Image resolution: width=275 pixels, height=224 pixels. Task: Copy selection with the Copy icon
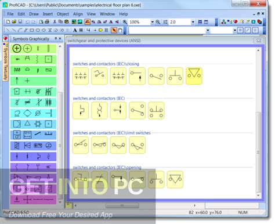pyautogui.click(x=60, y=22)
